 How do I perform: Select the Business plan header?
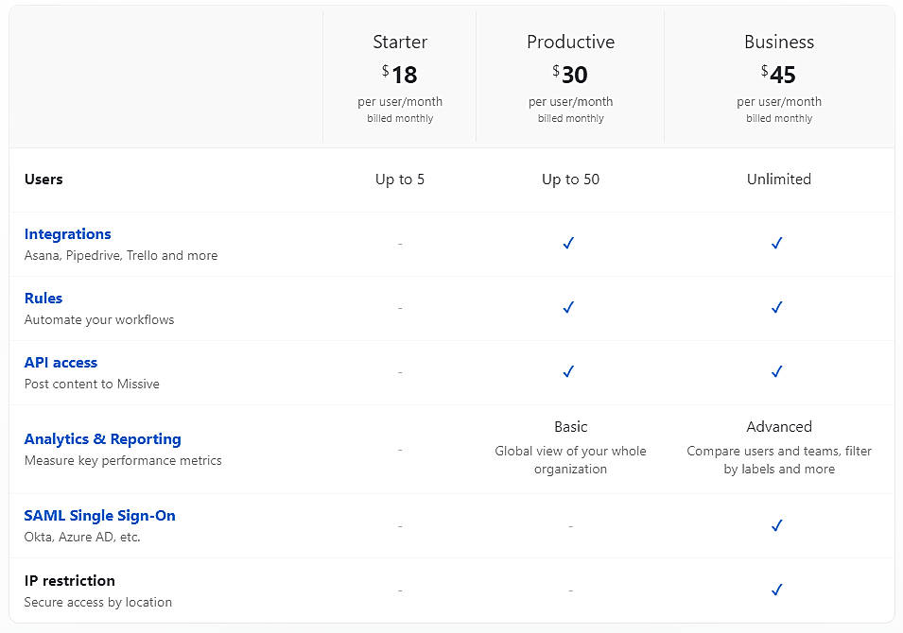click(x=778, y=42)
